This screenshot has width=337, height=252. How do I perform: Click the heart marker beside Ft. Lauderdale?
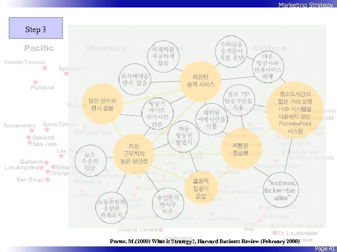coord(274,233)
